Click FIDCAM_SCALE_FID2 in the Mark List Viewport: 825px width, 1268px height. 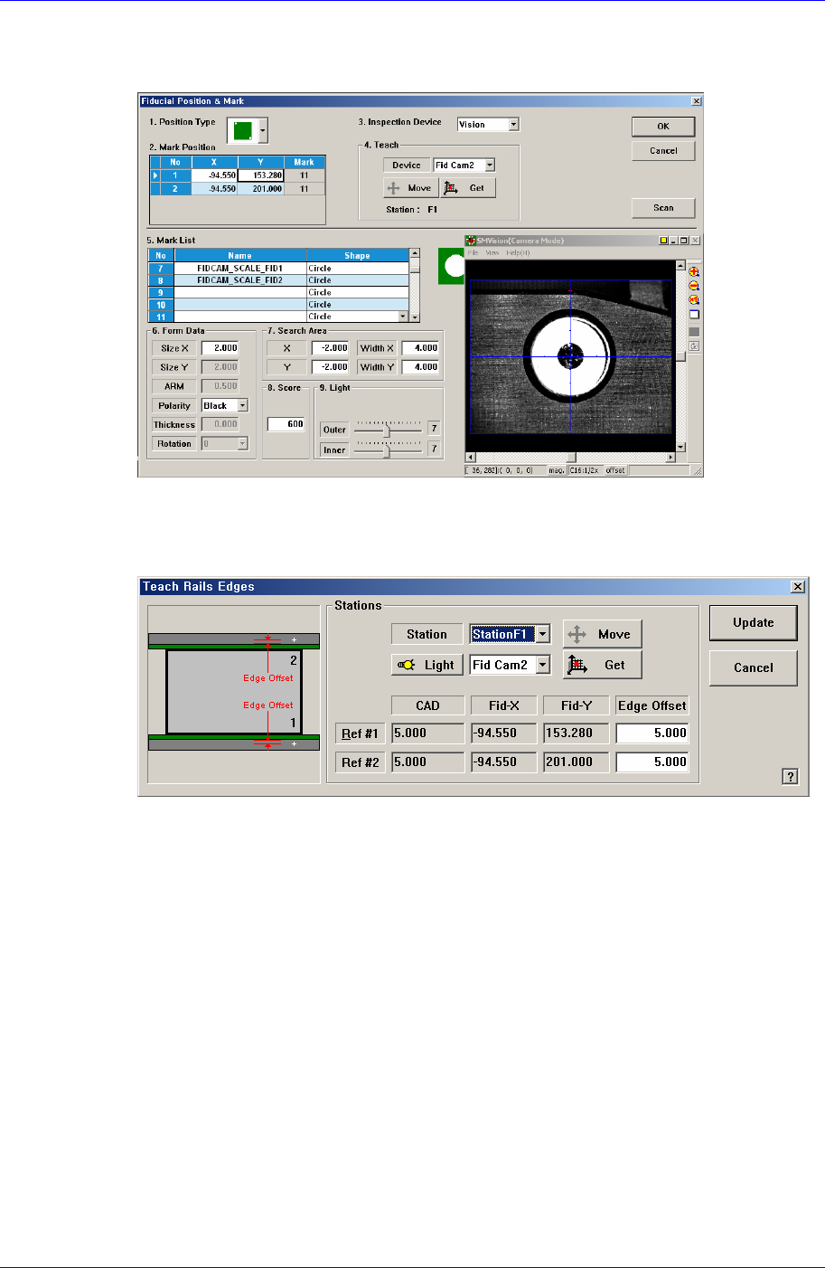click(239, 280)
